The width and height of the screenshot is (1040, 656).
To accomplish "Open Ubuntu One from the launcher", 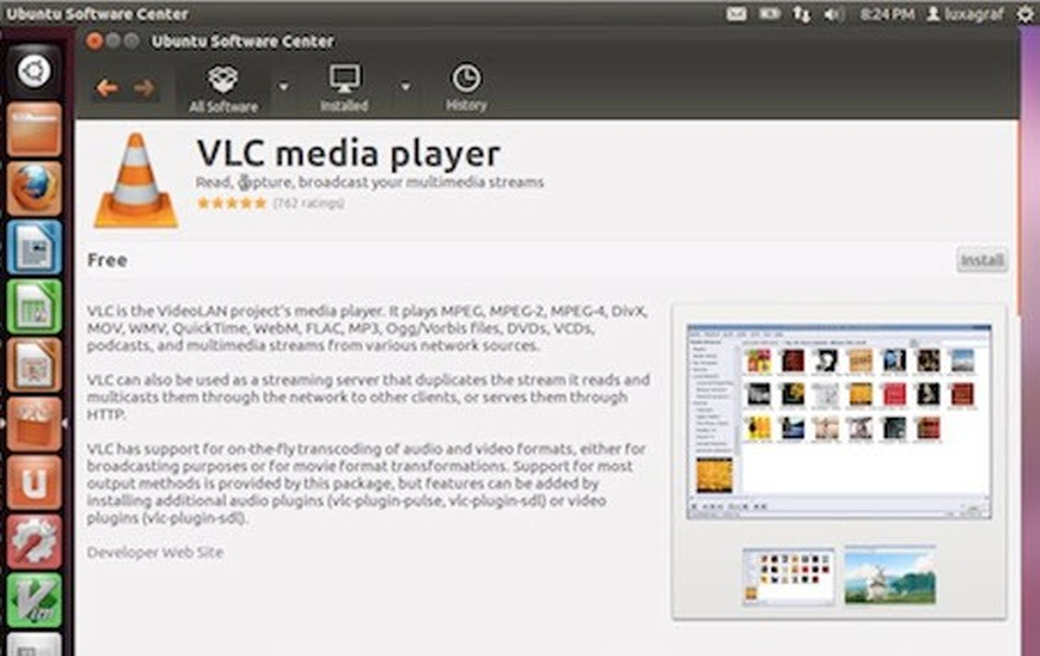I will (x=35, y=483).
